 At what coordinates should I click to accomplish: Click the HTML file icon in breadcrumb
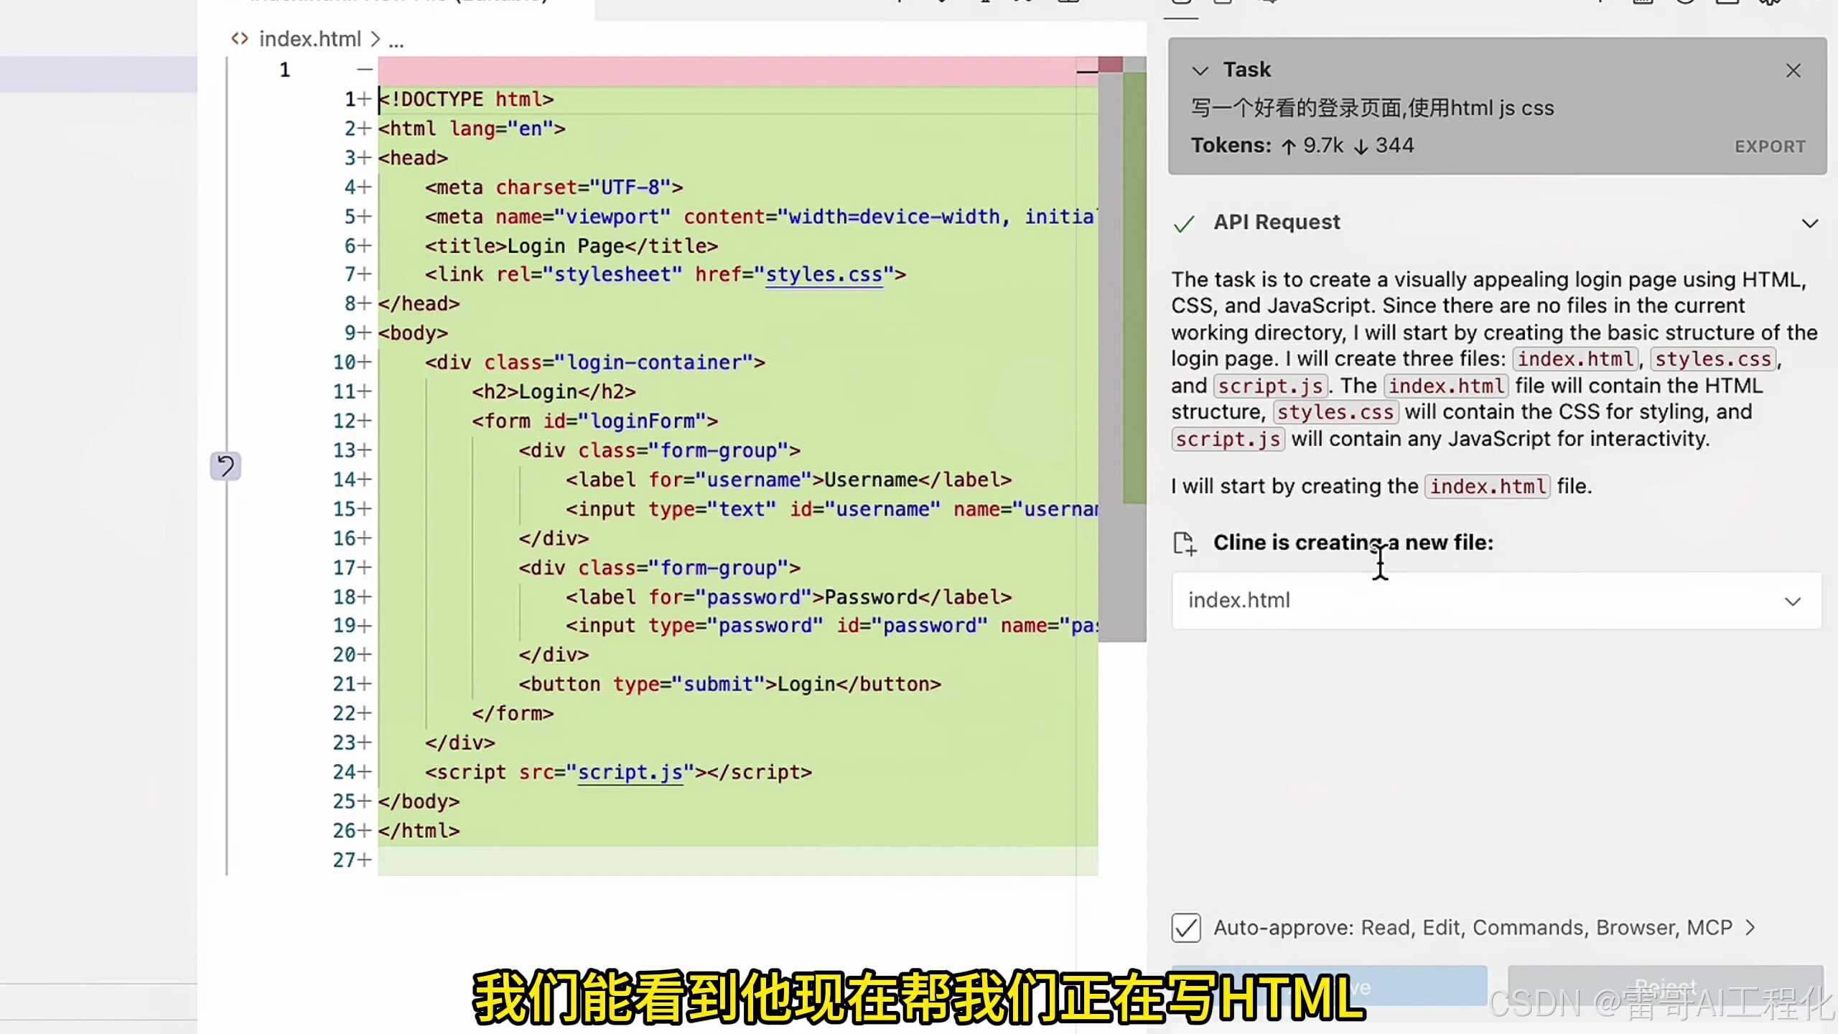240,39
